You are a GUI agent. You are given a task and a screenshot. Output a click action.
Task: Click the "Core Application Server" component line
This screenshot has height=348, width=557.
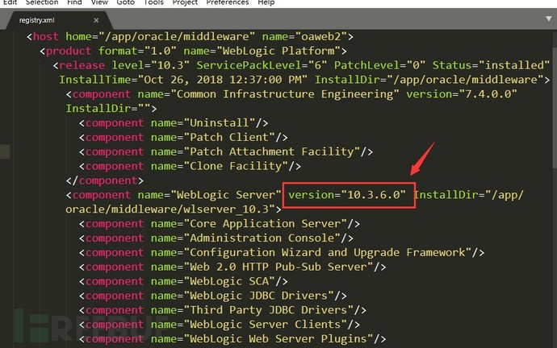[x=220, y=224]
